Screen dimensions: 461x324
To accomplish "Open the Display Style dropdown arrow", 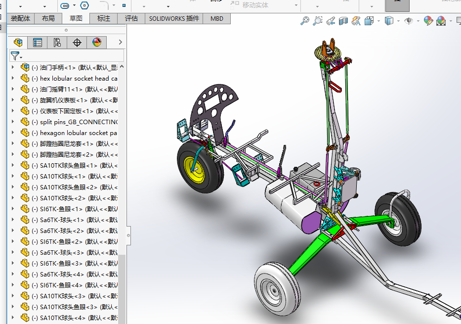I will pyautogui.click(x=399, y=21).
